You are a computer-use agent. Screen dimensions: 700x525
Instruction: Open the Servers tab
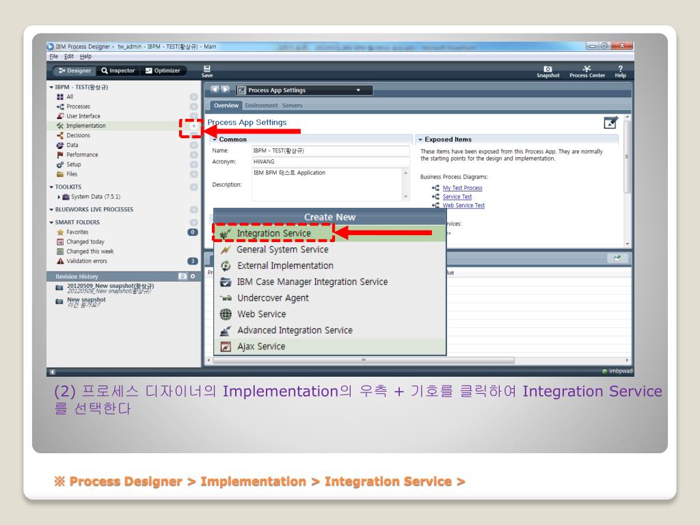292,105
